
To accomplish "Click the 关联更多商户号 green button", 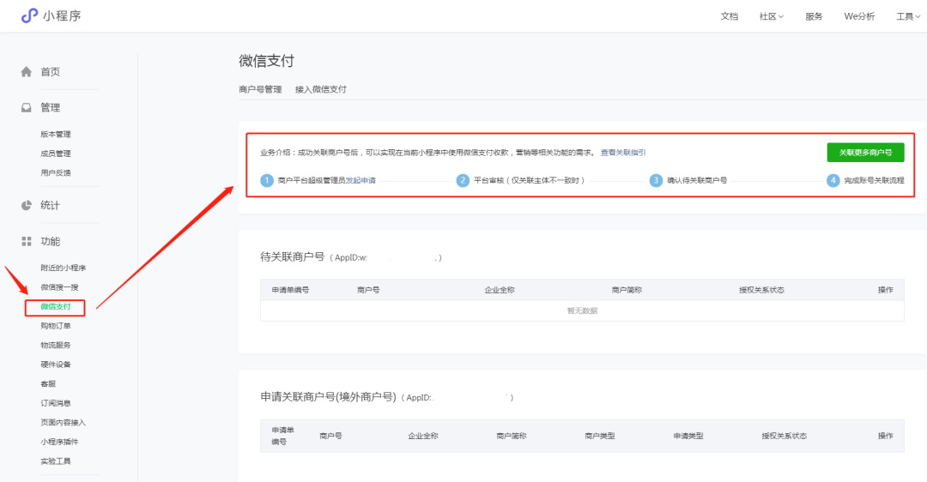I will click(865, 153).
